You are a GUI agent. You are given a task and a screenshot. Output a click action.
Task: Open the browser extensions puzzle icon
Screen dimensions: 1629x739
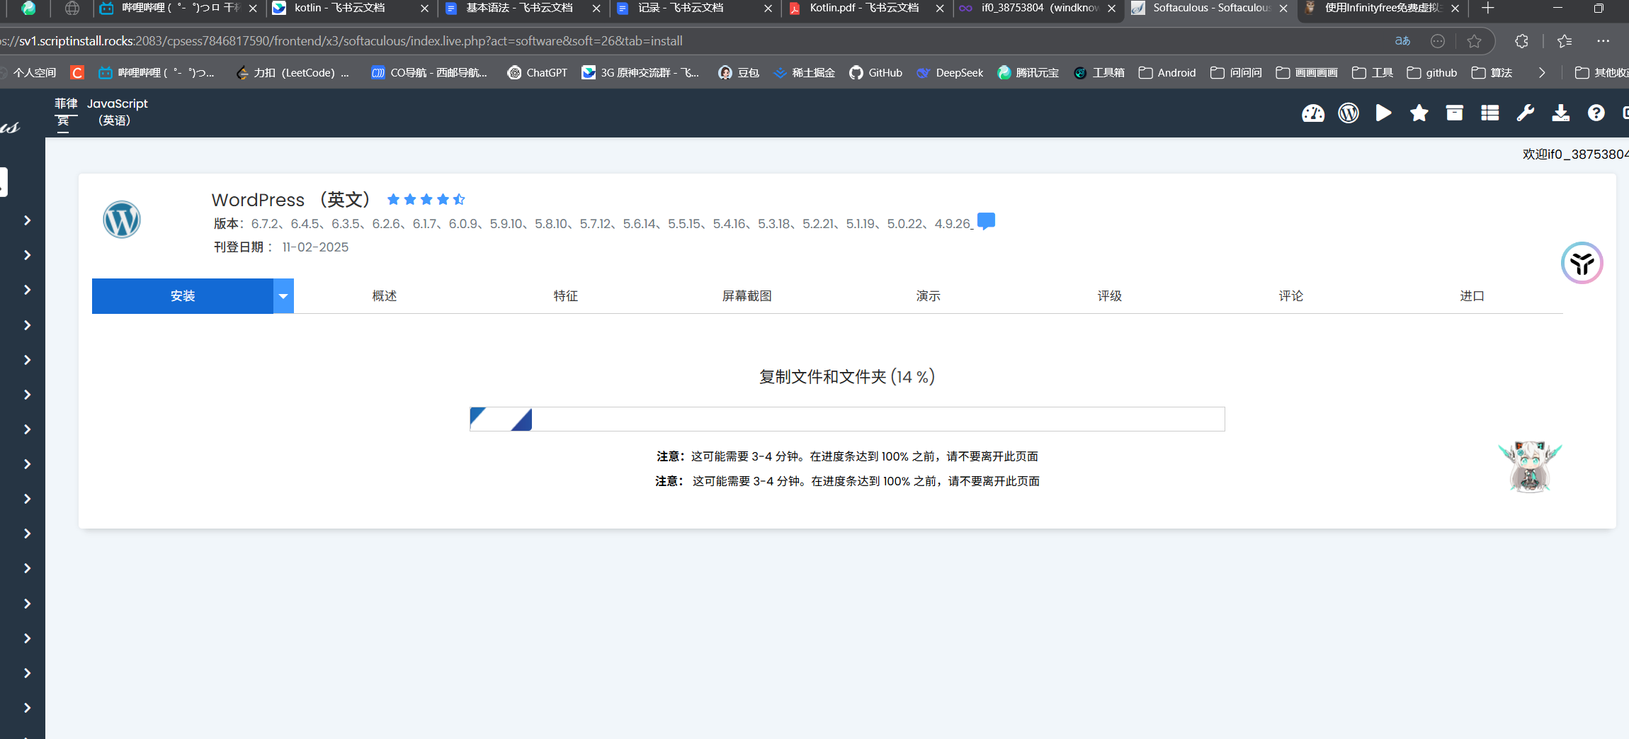click(x=1521, y=41)
